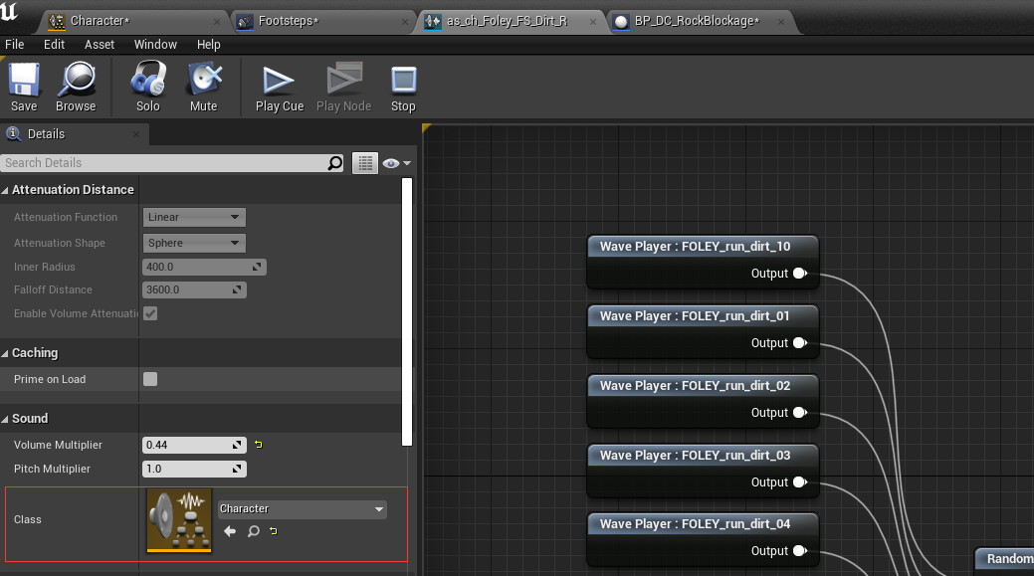Click the Character sound class thumbnail
The image size is (1034, 576).
point(179,520)
